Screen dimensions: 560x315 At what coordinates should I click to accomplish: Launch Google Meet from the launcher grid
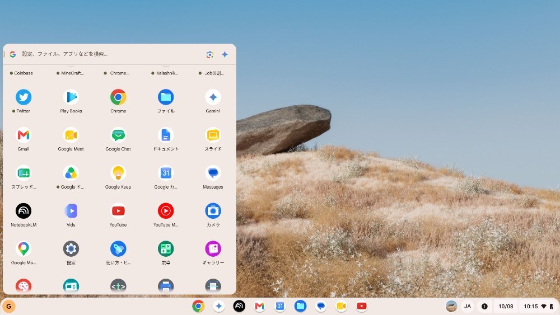point(71,135)
